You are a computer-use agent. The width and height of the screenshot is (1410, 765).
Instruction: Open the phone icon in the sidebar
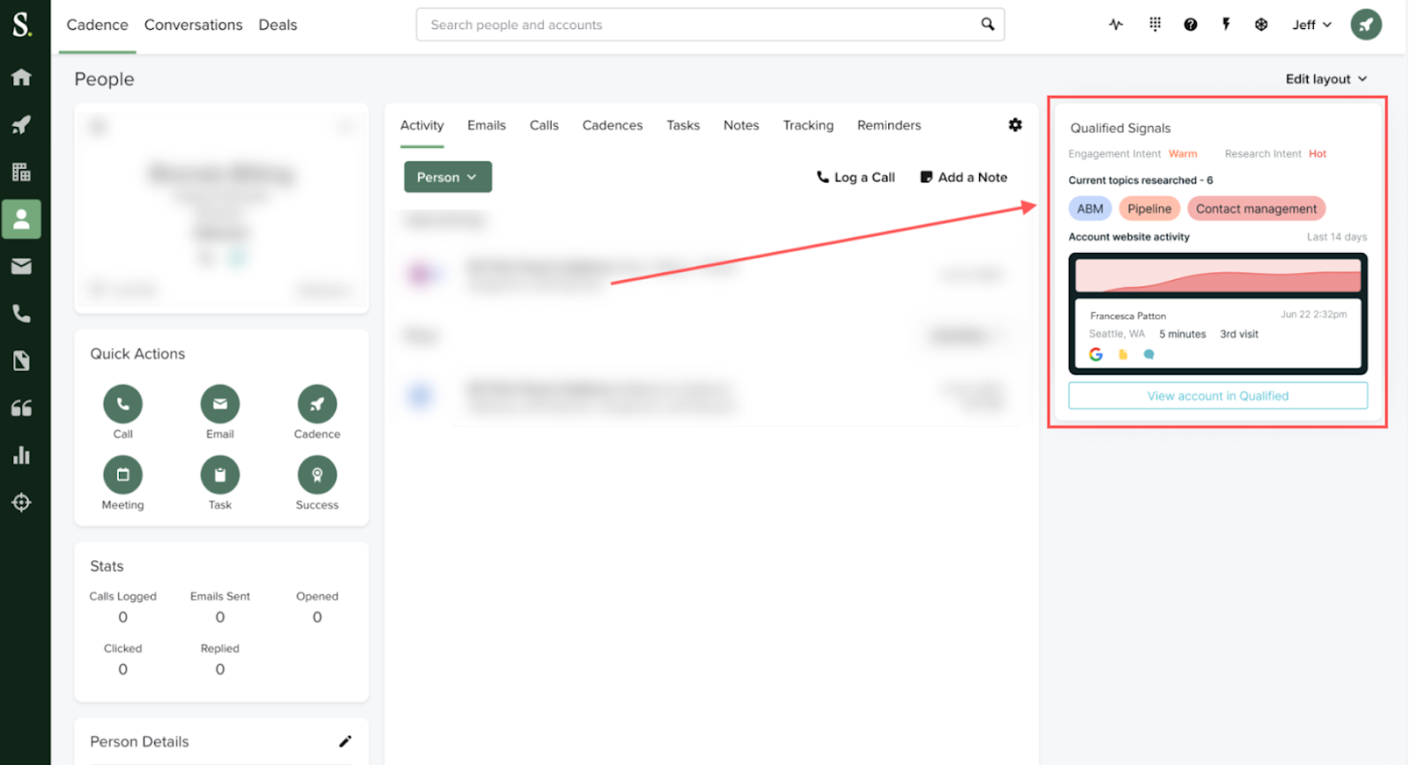click(21, 314)
